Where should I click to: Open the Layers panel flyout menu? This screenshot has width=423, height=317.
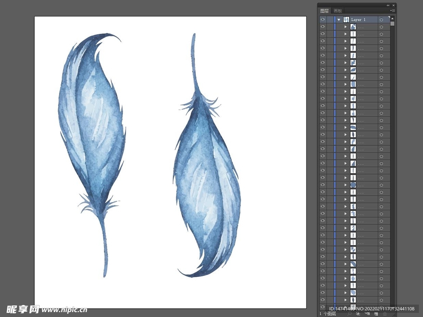coord(392,10)
